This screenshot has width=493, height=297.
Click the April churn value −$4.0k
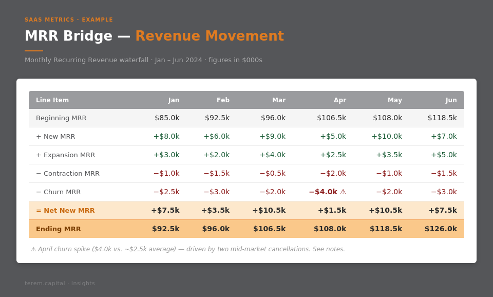coord(323,192)
